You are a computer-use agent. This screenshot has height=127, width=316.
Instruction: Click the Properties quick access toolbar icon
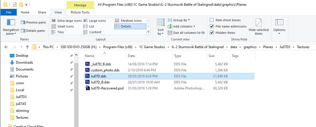(14, 4)
